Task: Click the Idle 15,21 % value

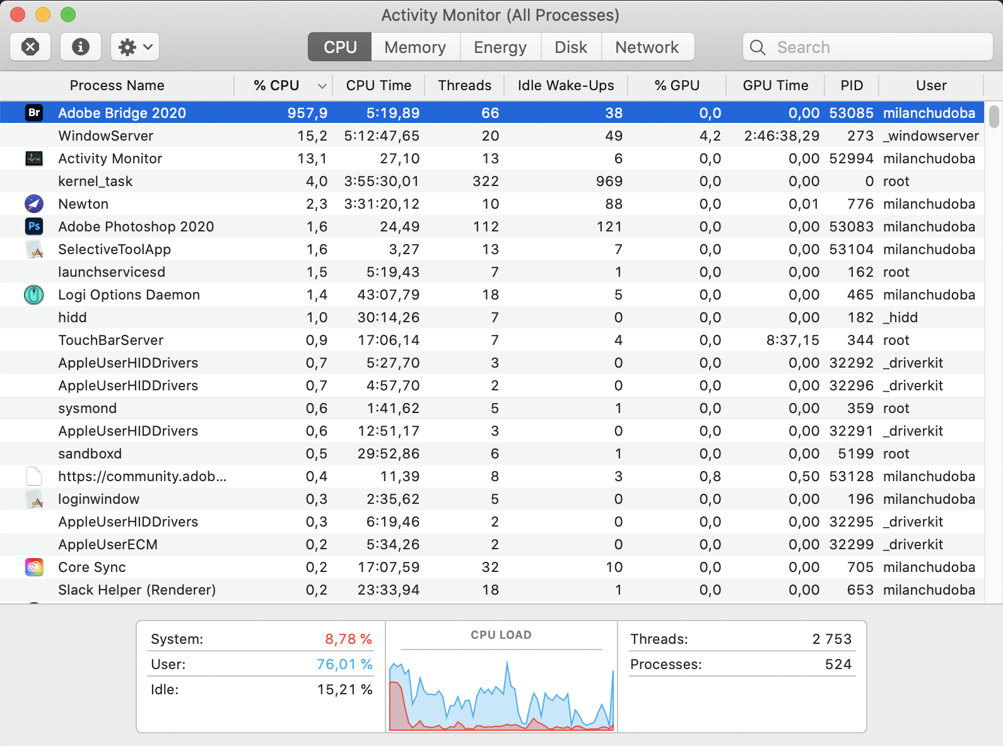Action: 344,689
